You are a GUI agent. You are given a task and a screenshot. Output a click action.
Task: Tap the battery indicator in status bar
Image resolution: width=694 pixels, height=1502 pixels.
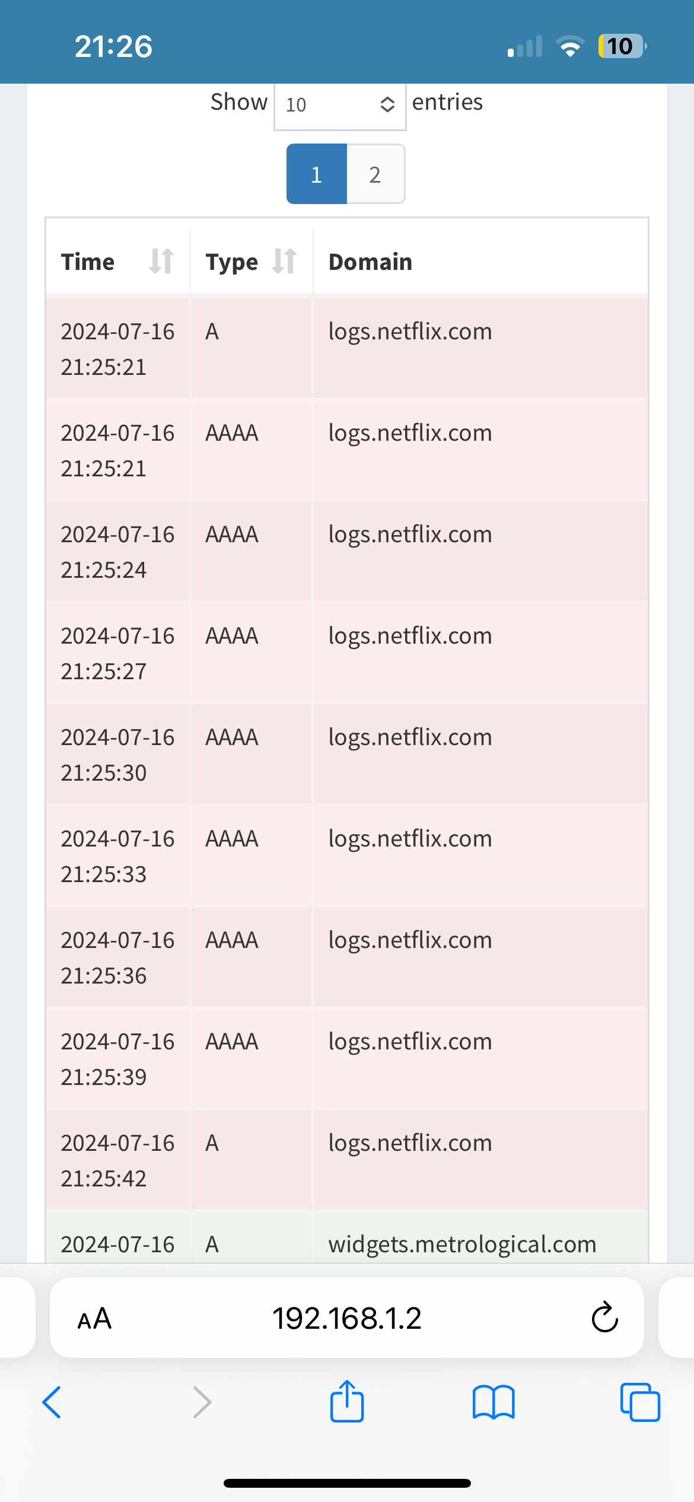tap(622, 46)
